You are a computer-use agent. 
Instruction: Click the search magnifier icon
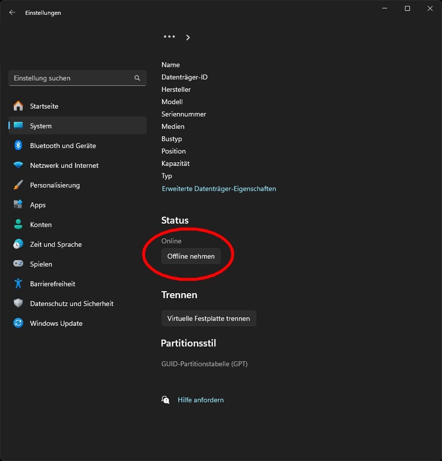137,78
